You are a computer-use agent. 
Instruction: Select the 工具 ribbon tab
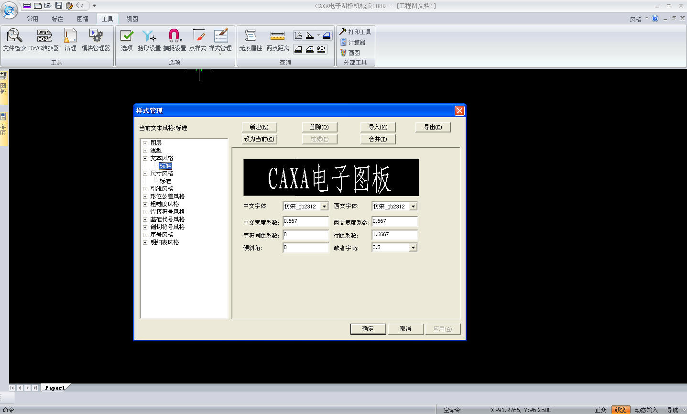pos(107,19)
